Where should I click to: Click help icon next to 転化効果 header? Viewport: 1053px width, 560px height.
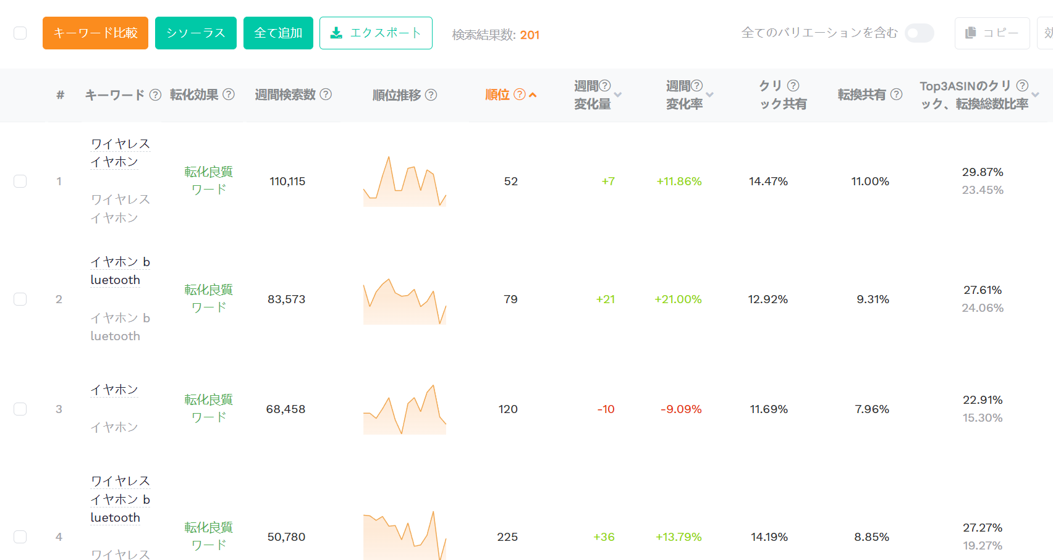tap(229, 94)
